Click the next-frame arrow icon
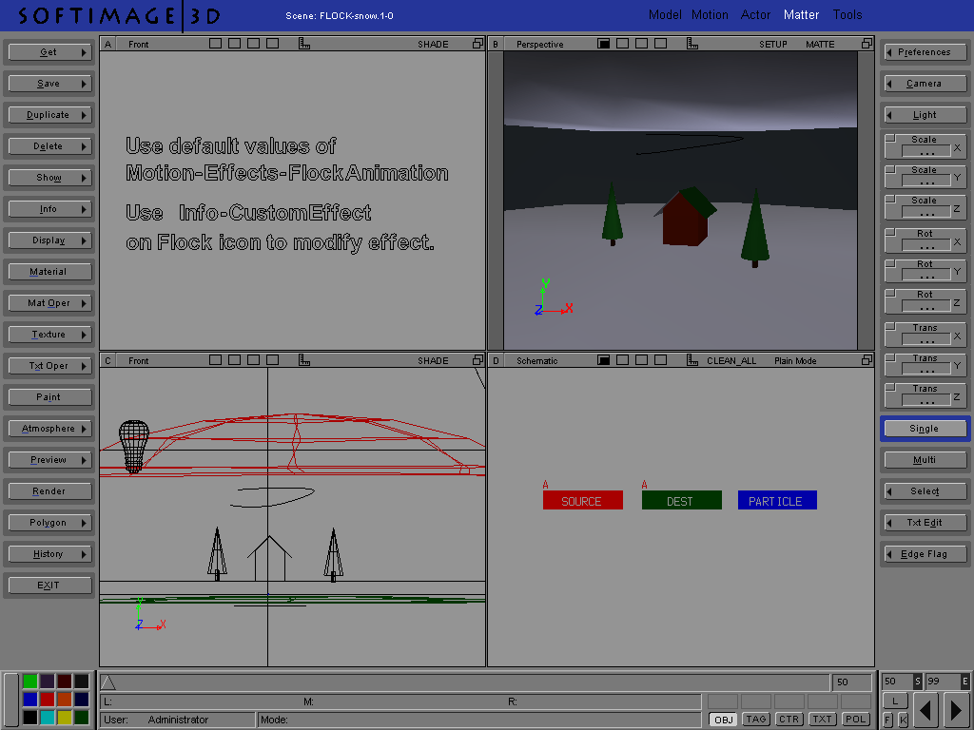The height and width of the screenshot is (730, 974). click(955, 709)
